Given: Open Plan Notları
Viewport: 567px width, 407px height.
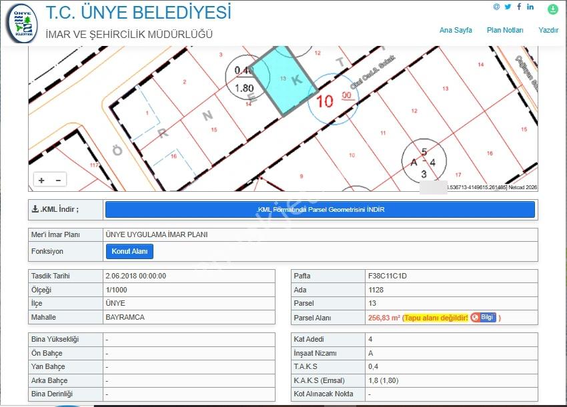Looking at the screenshot, I should pos(505,31).
